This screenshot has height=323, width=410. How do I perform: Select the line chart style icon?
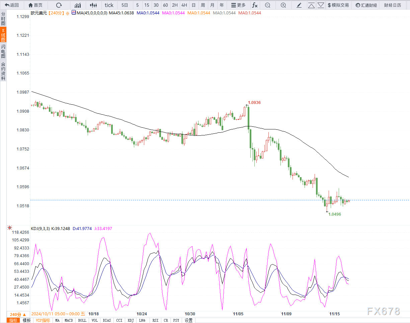coord(78,5)
